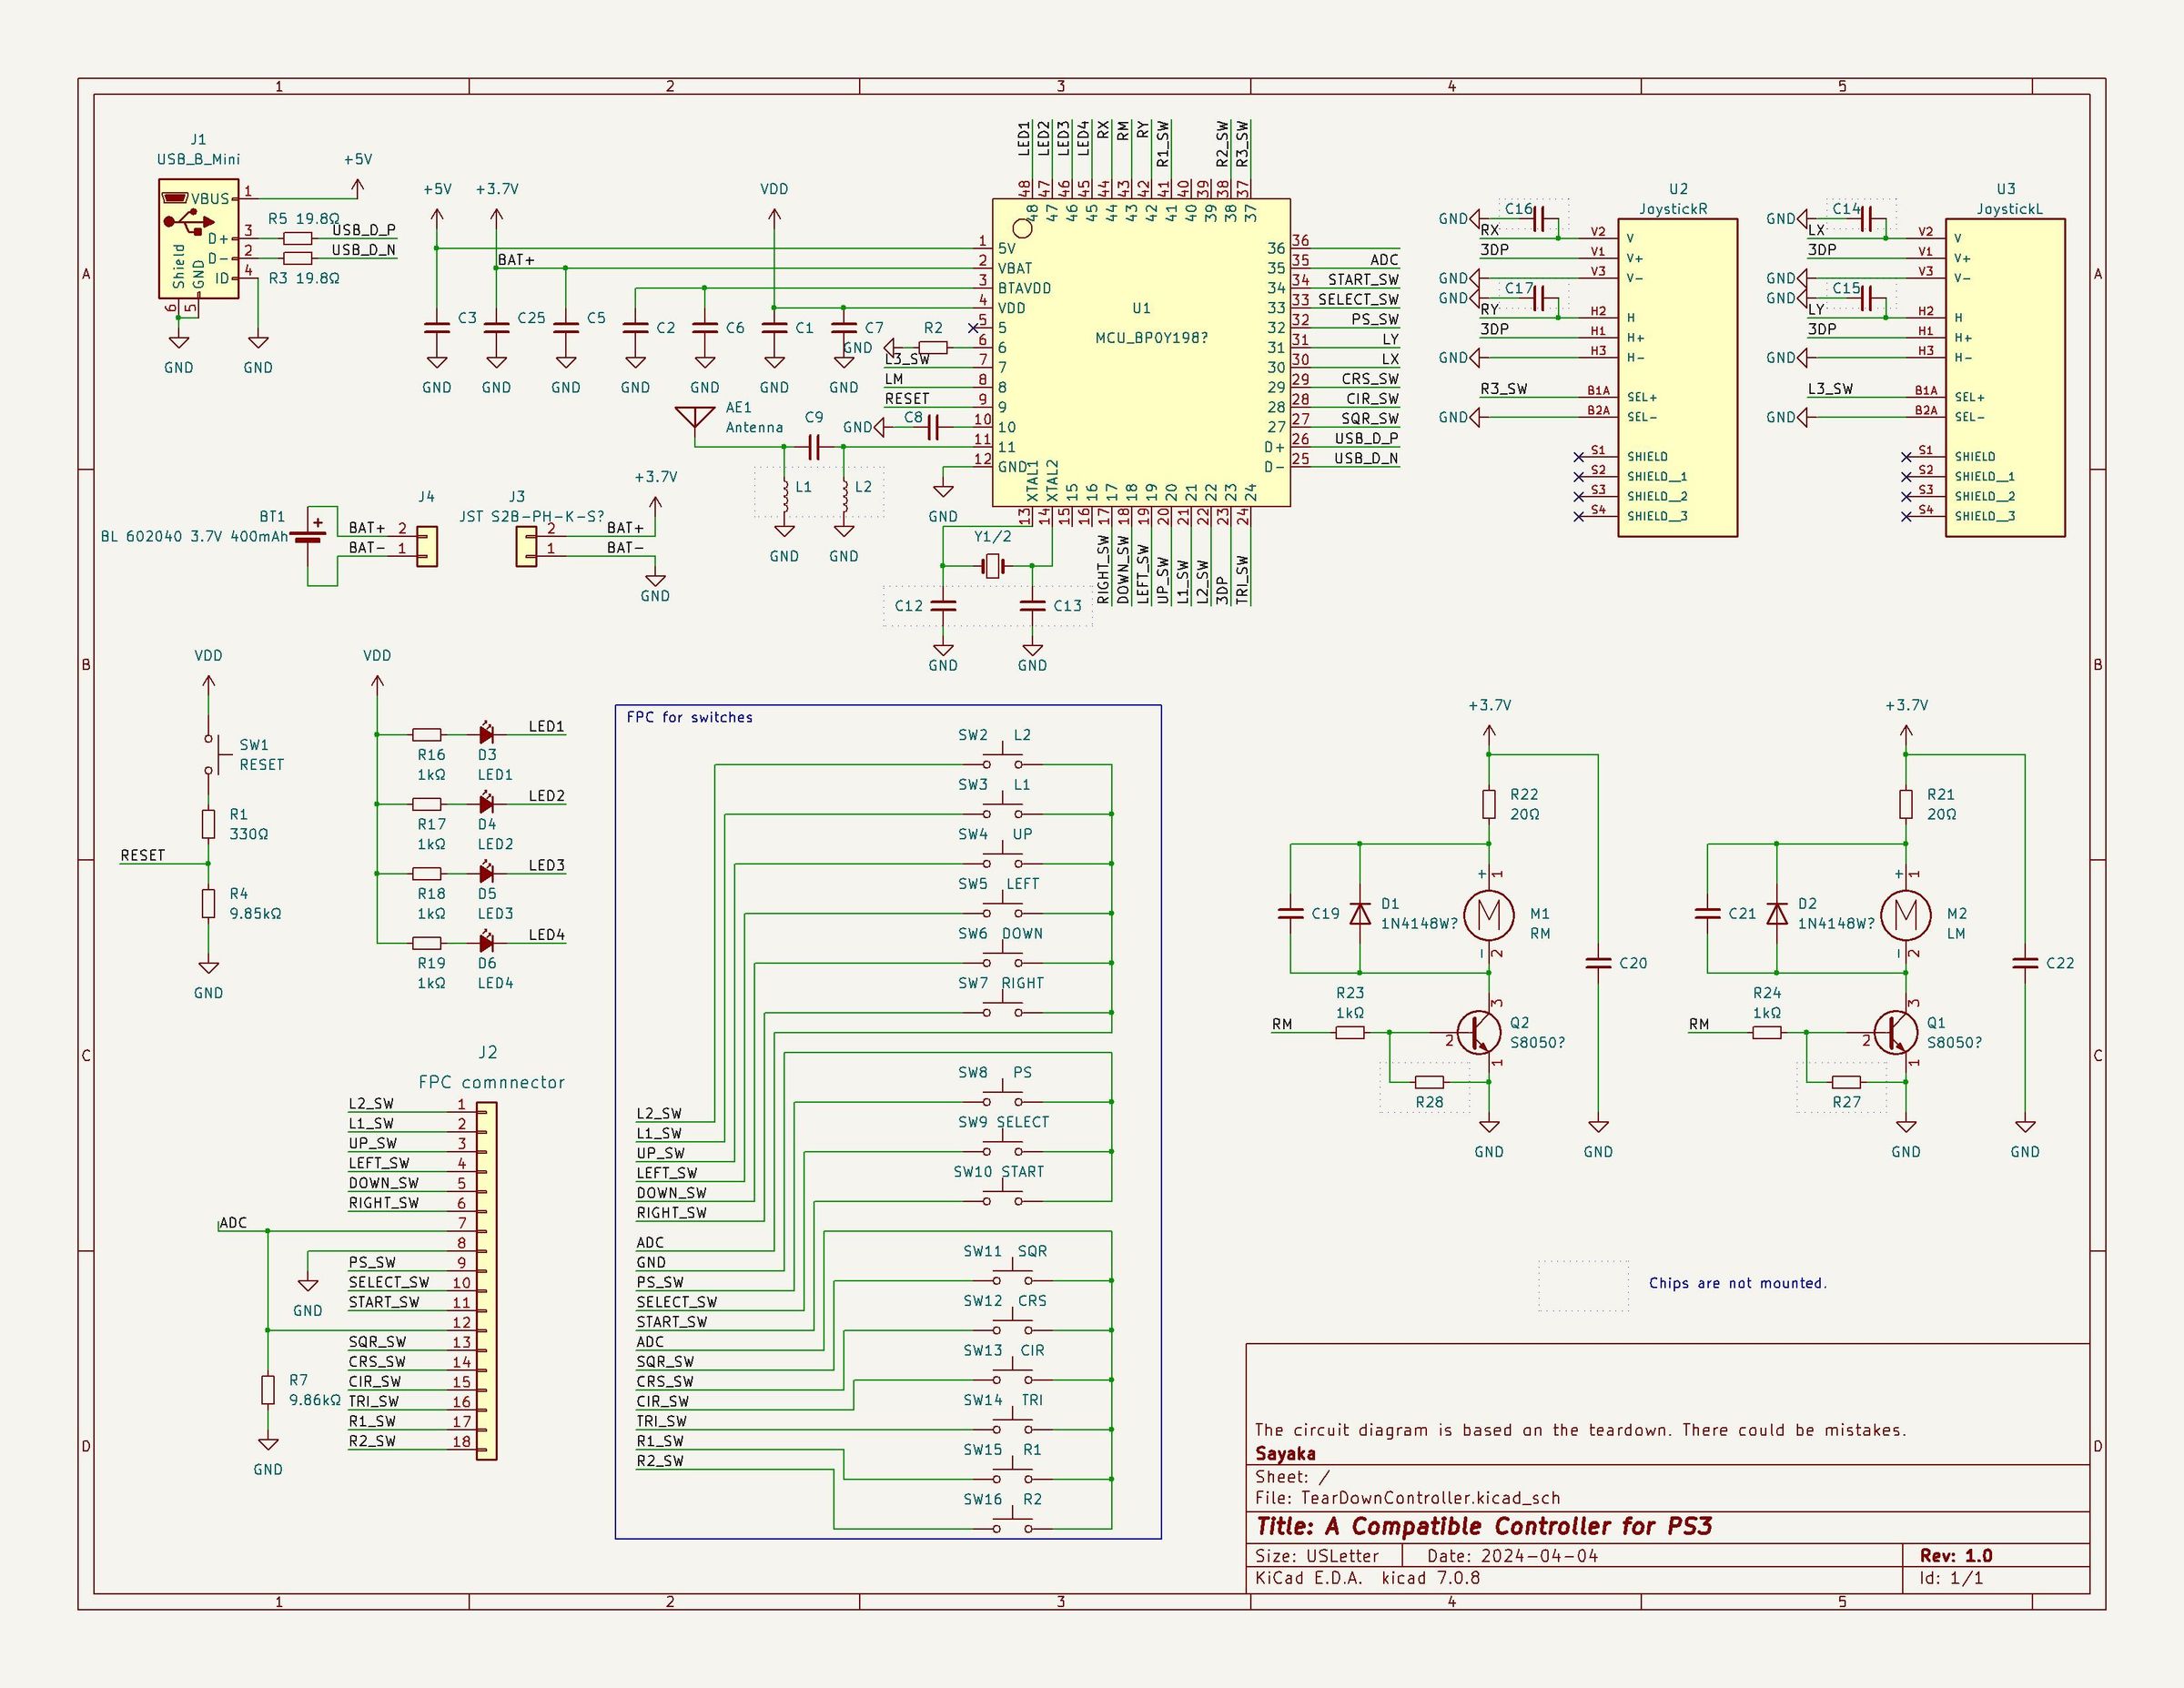
Task: Click the title 'A Compatible Controller for PS3'
Action: point(1519,1526)
